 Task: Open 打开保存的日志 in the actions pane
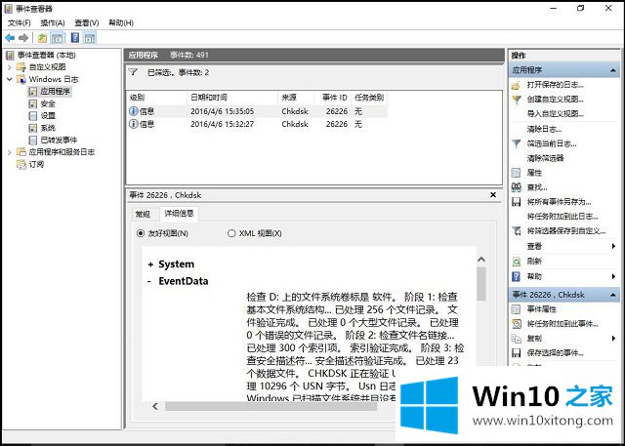tap(555, 85)
